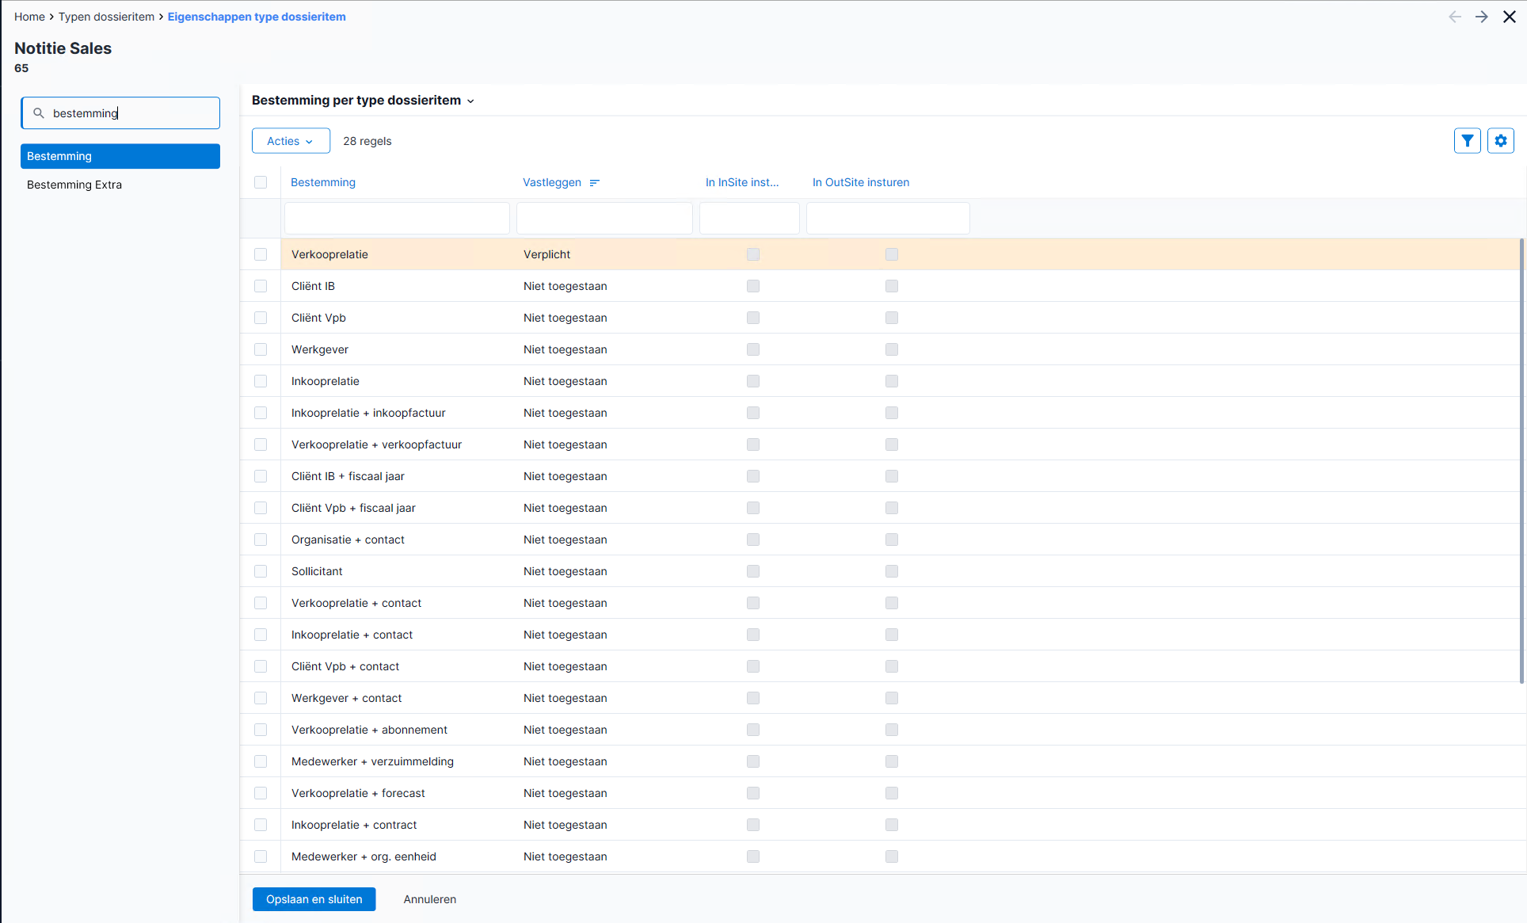The height and width of the screenshot is (923, 1527).
Task: Close the properties window with X
Action: pos(1509,17)
